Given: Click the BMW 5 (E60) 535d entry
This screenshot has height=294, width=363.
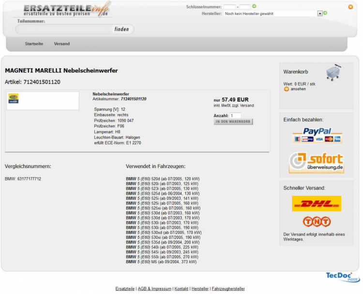Looking at the screenshot, I should point(163,242).
